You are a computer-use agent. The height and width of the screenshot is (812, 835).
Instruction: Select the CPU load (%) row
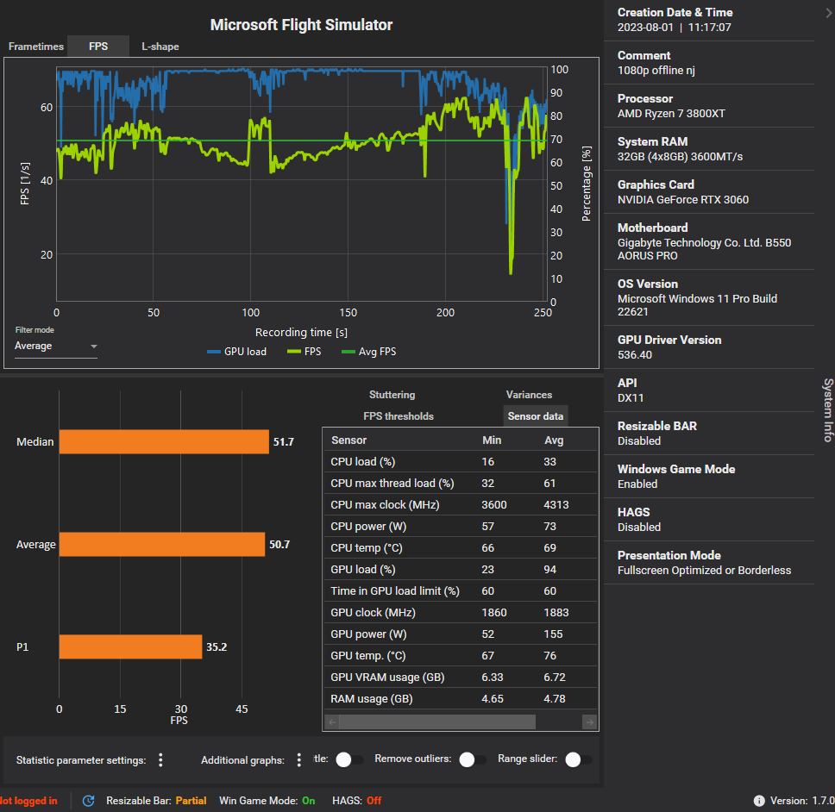click(x=460, y=462)
